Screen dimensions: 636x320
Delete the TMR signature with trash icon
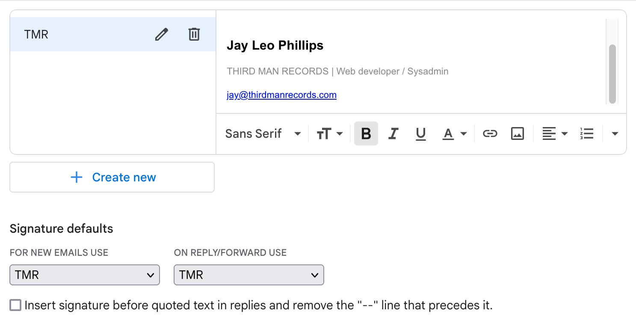tap(194, 34)
